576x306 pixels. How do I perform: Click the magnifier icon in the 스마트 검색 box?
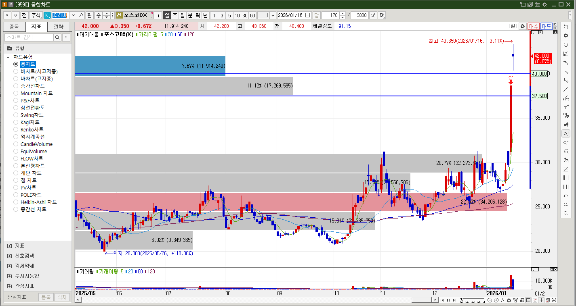click(57, 36)
